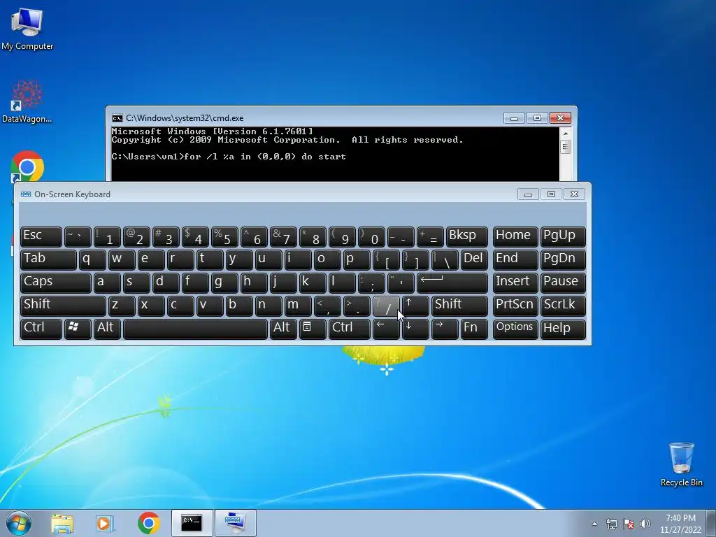The height and width of the screenshot is (537, 716).
Task: Click the Tab key
Action: 48,260
